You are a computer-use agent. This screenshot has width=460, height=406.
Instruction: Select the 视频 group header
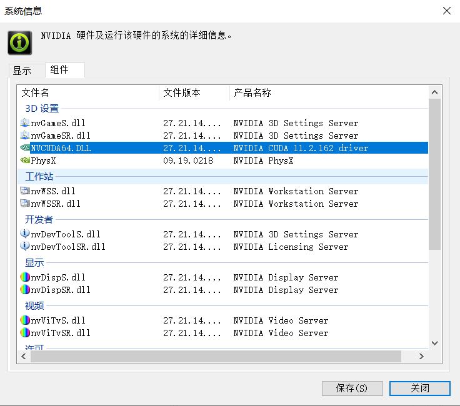[34, 305]
